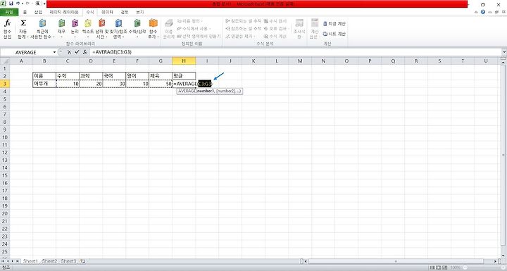
Task: Open Error Checking (오류 검사) dropdown
Action: (277, 28)
